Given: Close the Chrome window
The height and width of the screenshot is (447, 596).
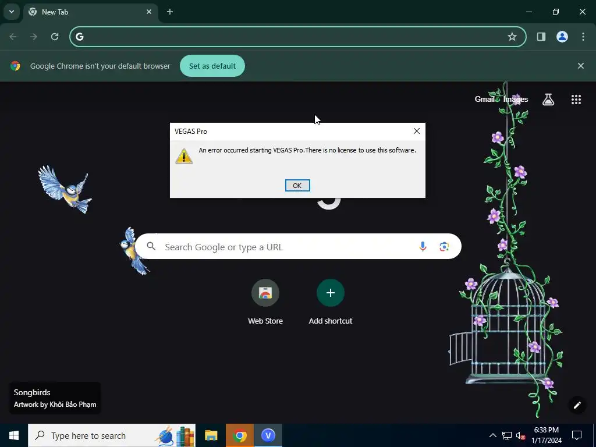Looking at the screenshot, I should [x=582, y=12].
